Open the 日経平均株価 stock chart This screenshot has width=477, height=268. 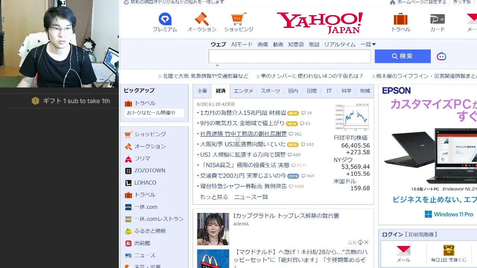coord(351,117)
